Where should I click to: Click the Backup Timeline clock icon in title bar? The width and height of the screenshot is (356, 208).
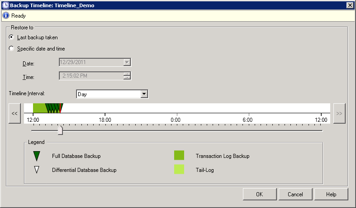pyautogui.click(x=5, y=5)
